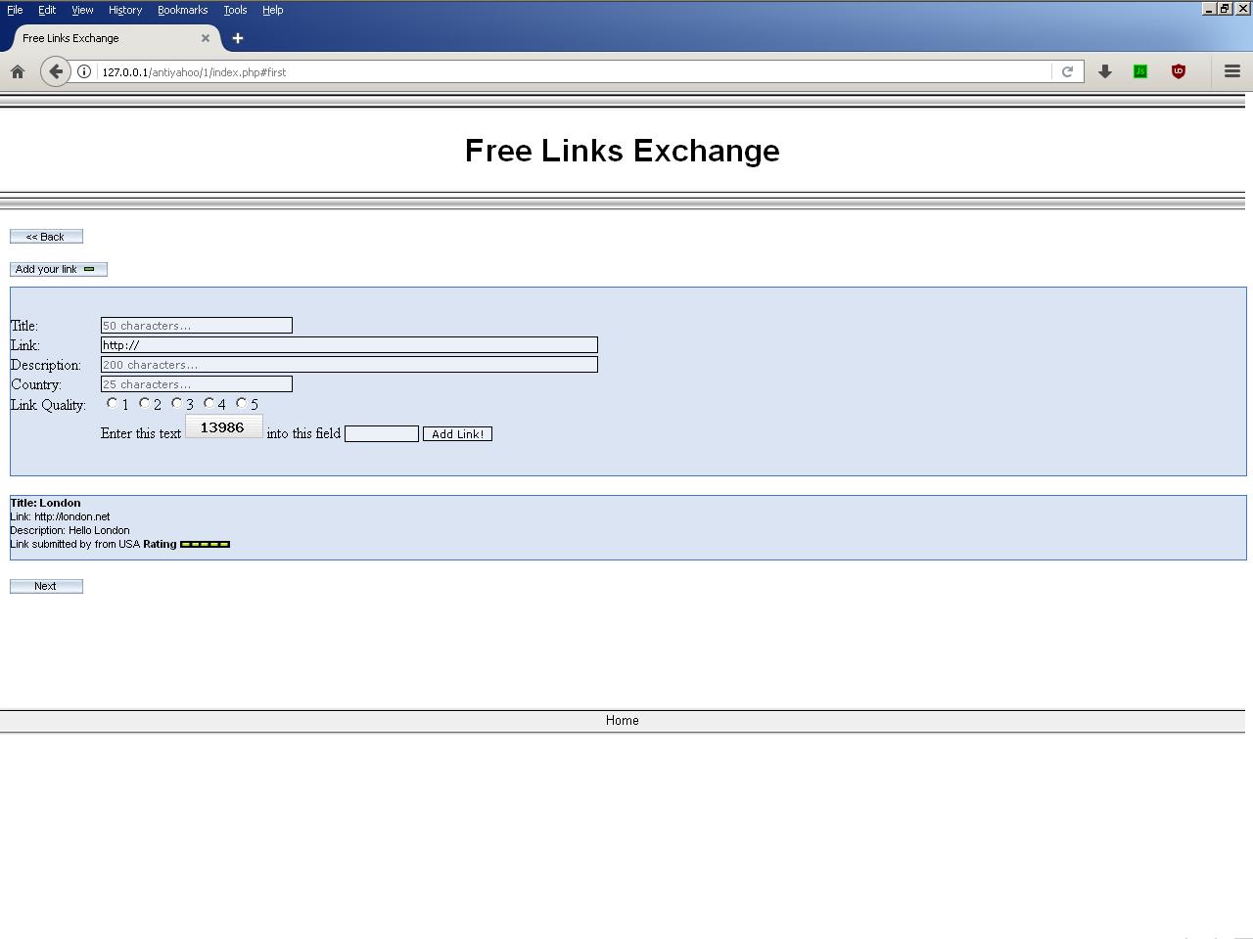
Task: Follow the Home link in footer
Action: (x=622, y=720)
